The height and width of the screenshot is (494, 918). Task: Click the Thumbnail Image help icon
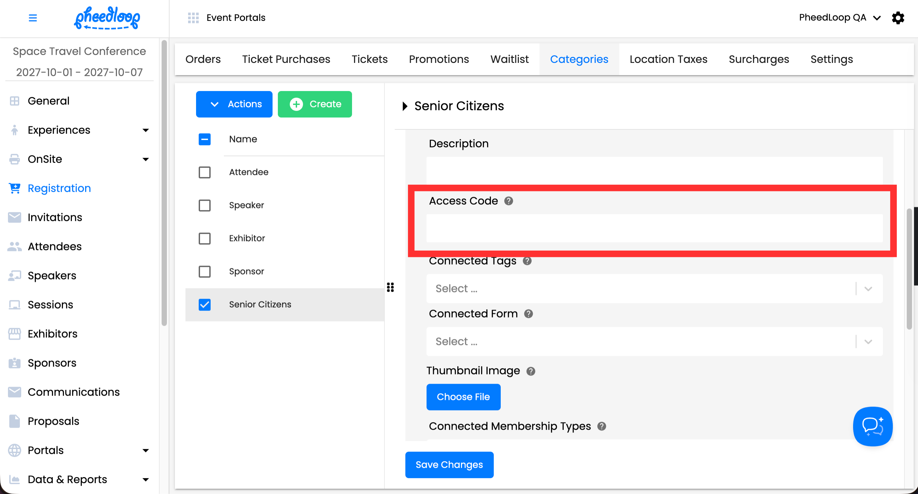pyautogui.click(x=531, y=371)
